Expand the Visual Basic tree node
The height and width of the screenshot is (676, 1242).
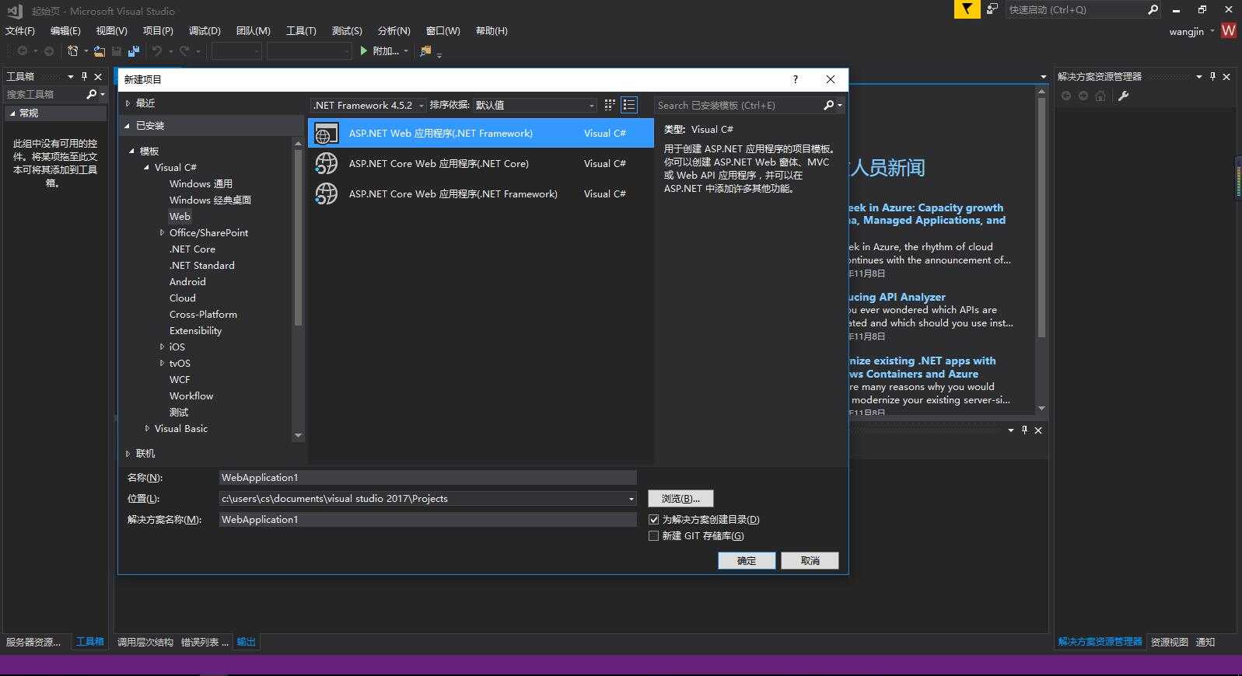pos(147,428)
